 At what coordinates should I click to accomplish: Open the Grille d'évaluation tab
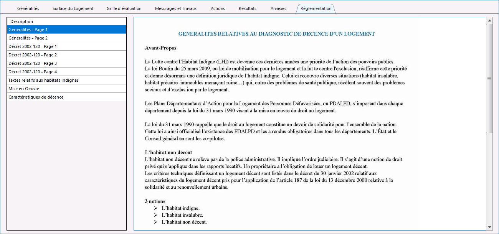tap(124, 8)
